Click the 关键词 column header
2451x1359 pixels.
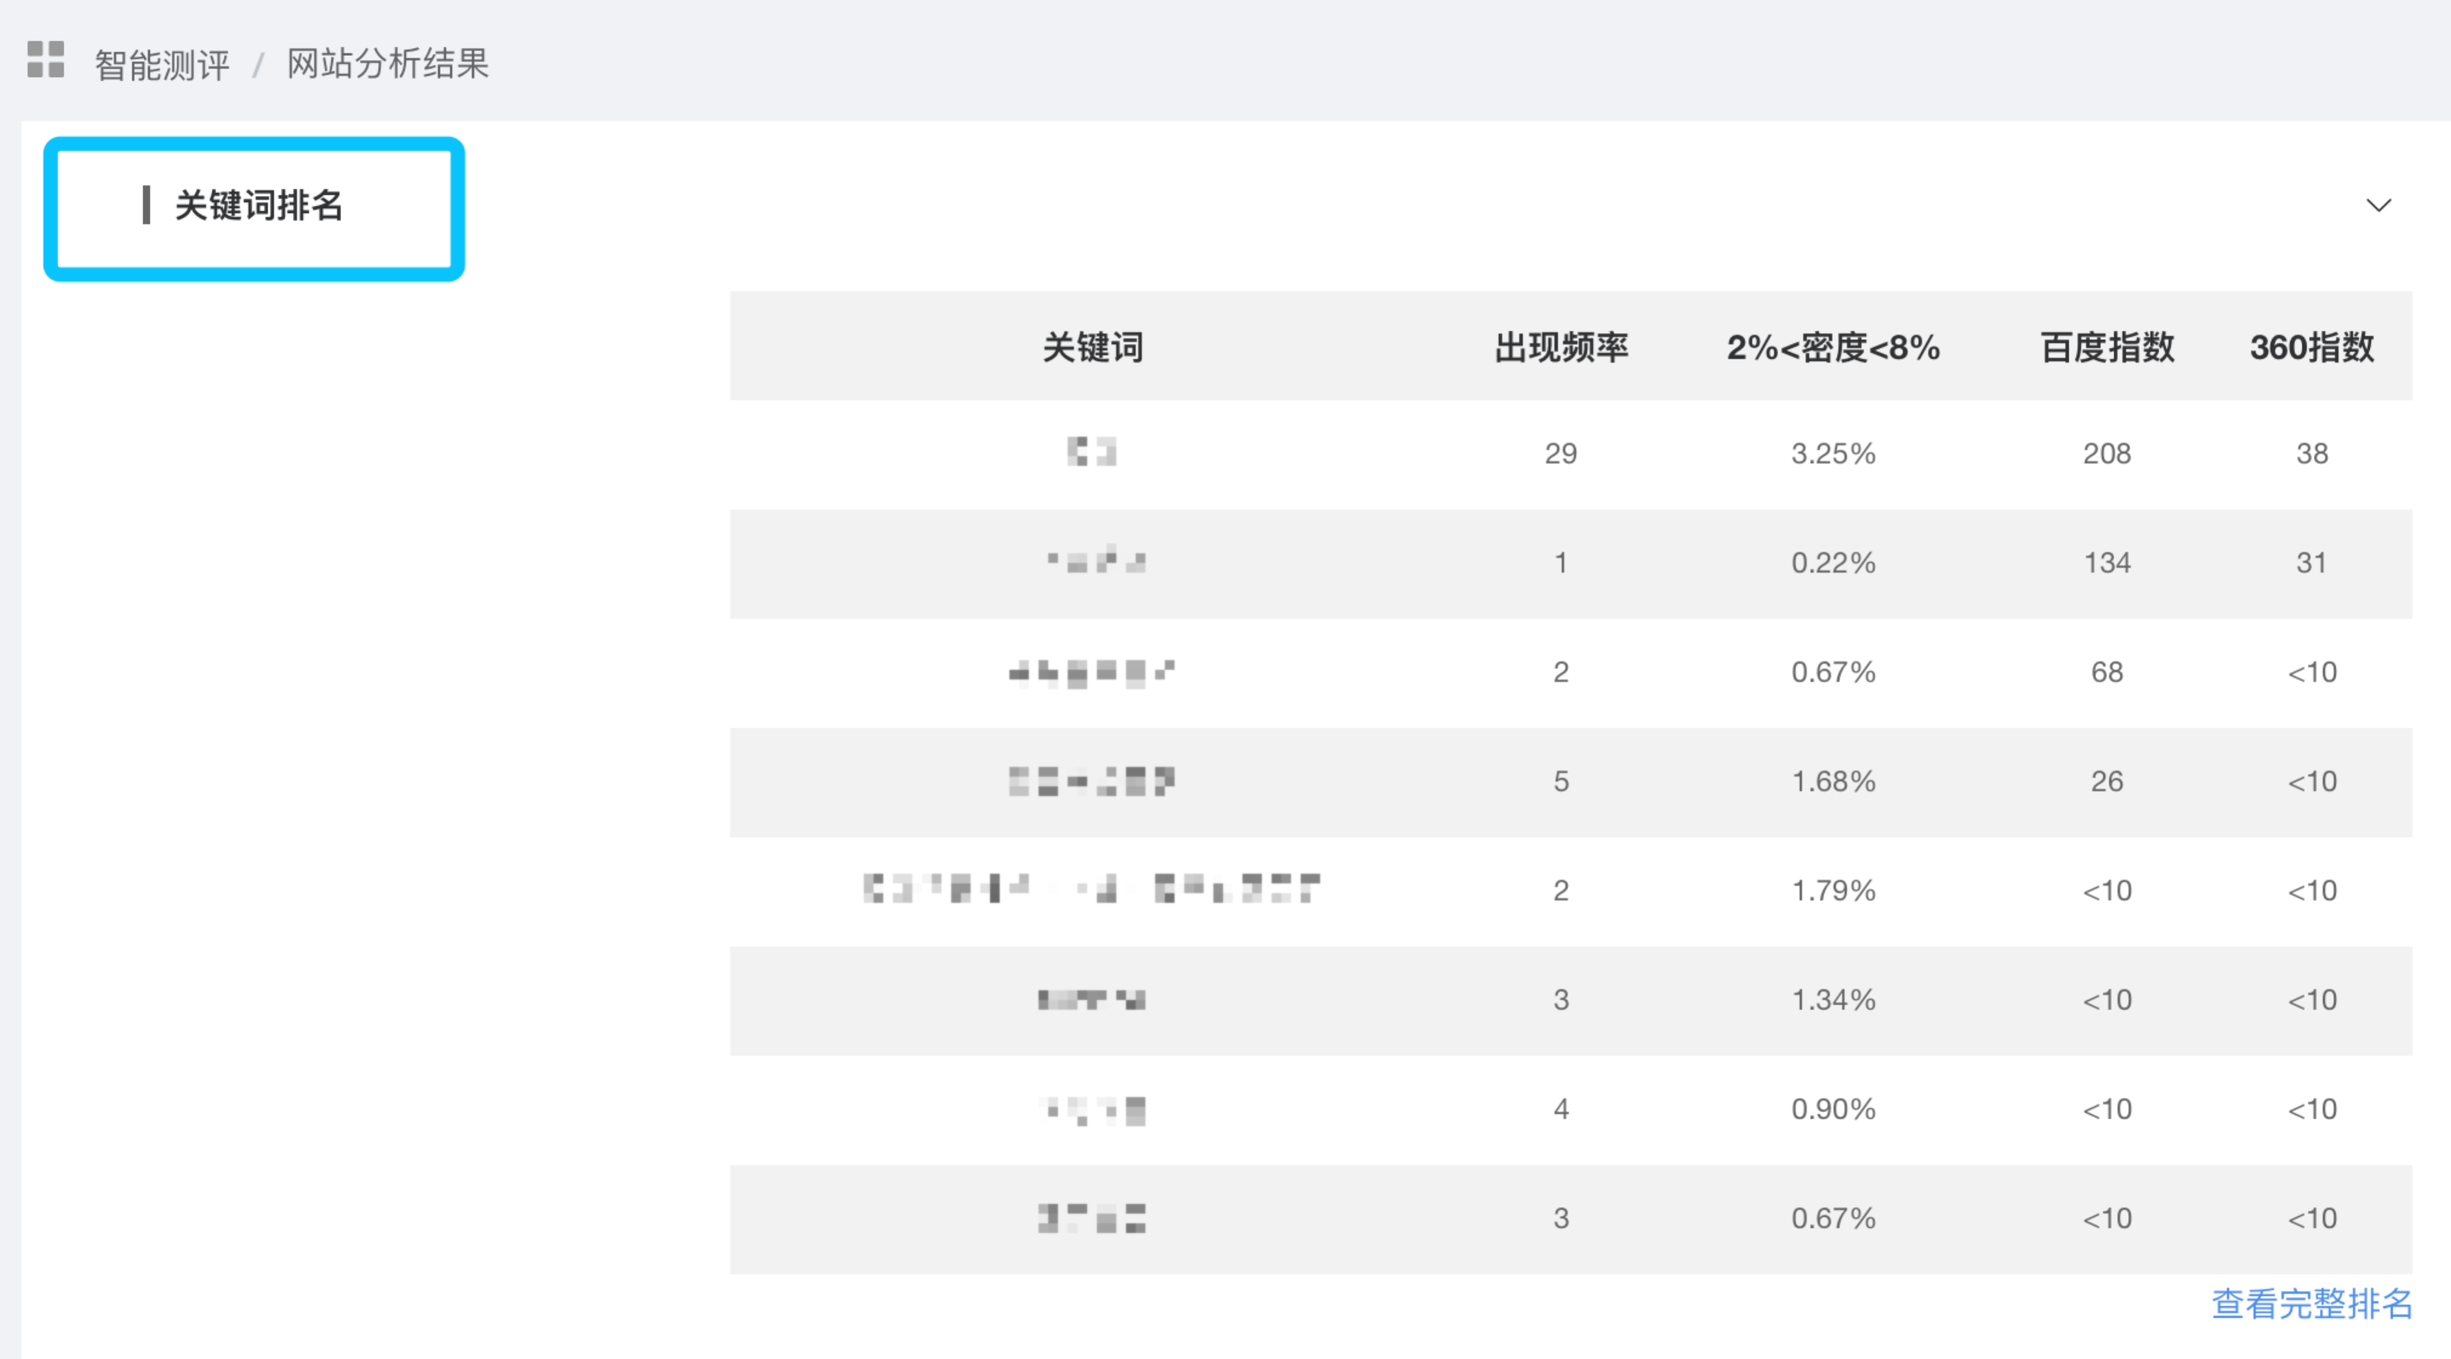point(1092,348)
